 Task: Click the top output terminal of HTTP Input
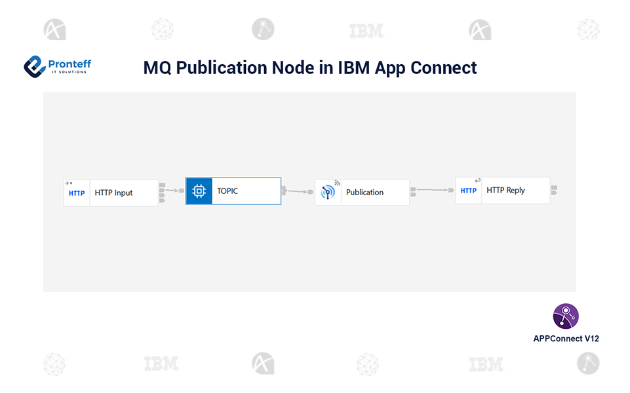[162, 185]
